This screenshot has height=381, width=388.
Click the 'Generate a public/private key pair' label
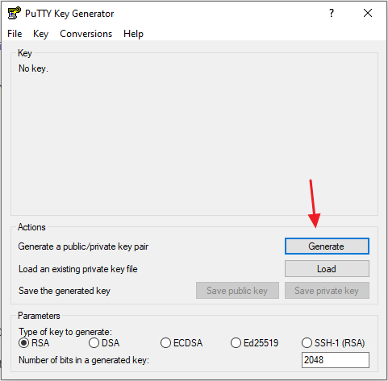tap(83, 246)
